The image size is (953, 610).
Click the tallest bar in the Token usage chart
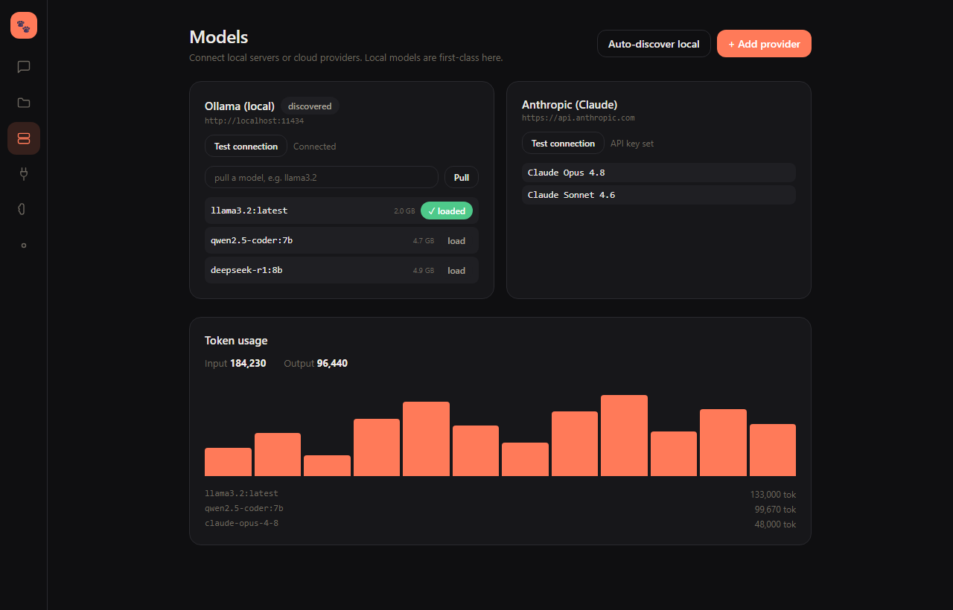[624, 436]
